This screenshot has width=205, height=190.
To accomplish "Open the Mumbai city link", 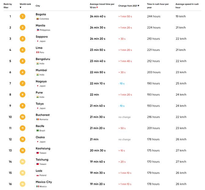I will click(x=41, y=70).
